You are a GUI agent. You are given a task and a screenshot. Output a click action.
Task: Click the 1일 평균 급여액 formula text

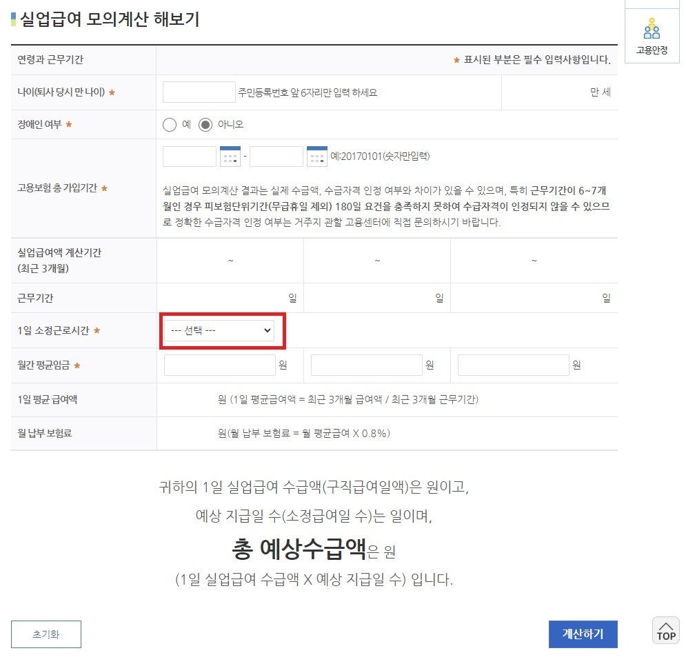point(348,400)
